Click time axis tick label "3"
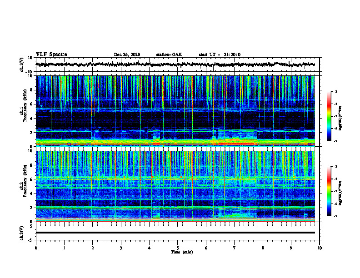The width and height of the screenshot is (360, 278). 121,248
